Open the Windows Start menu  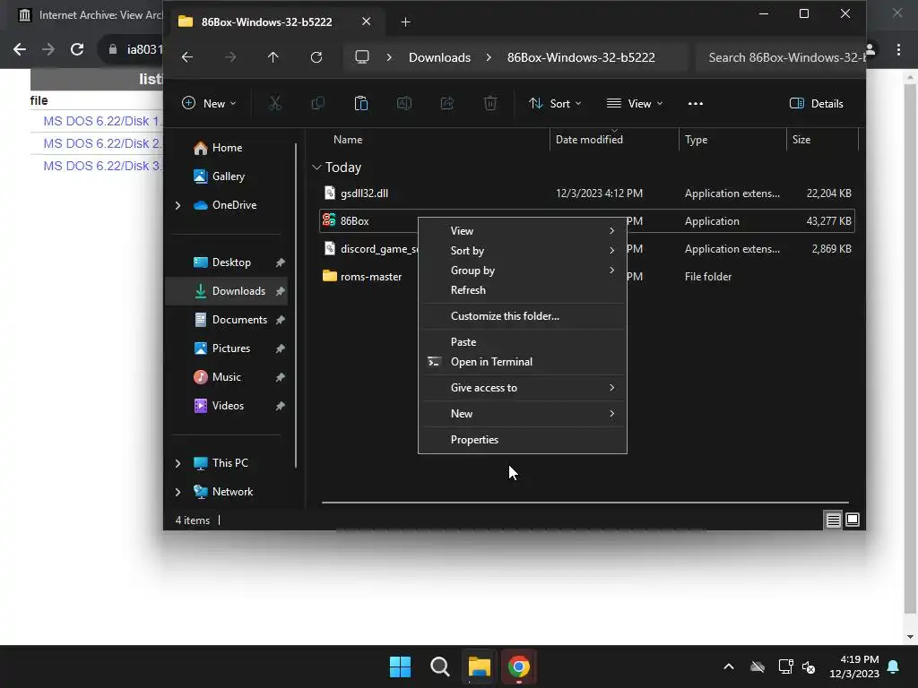(401, 666)
